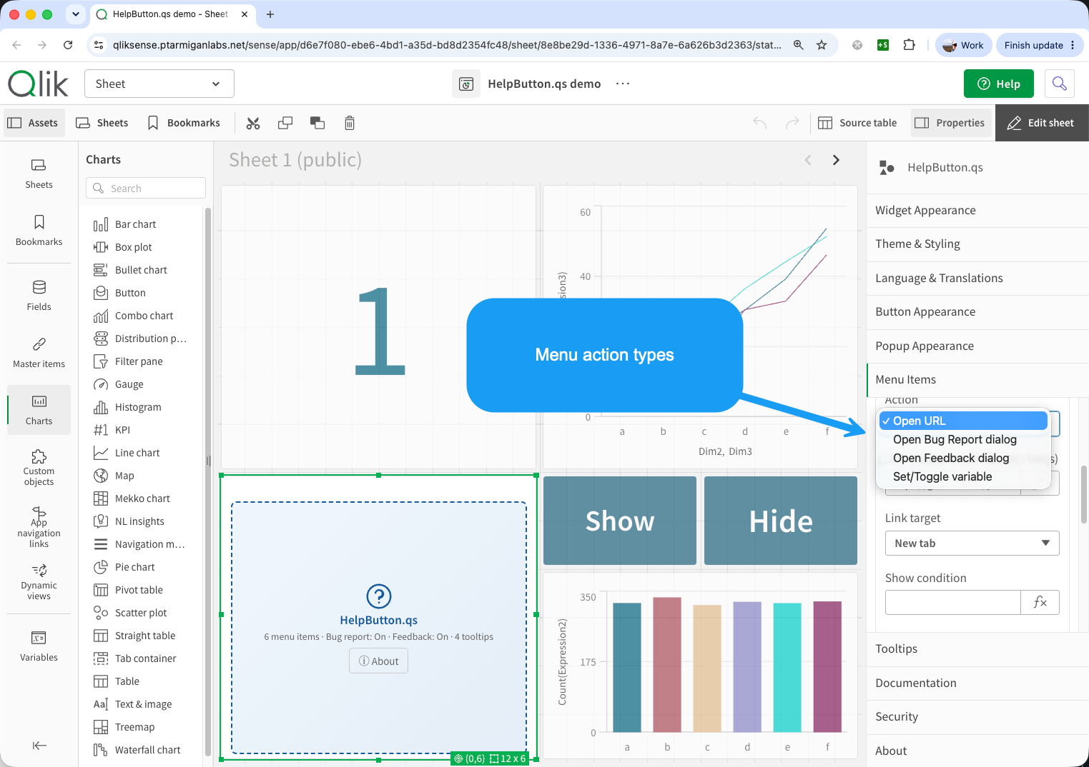
Task: Click the Qlik logo
Action: click(39, 84)
